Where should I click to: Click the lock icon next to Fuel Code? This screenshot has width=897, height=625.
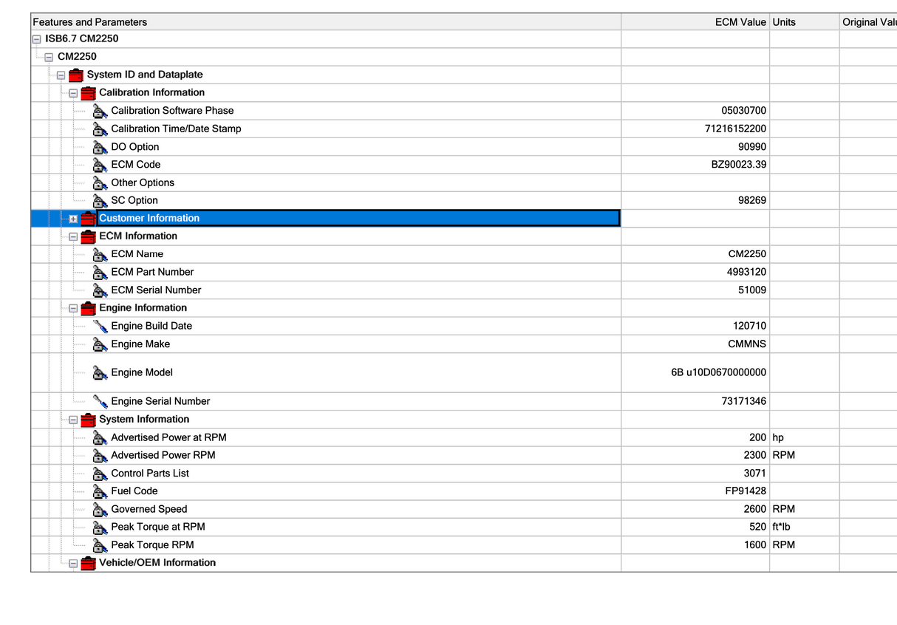click(100, 491)
